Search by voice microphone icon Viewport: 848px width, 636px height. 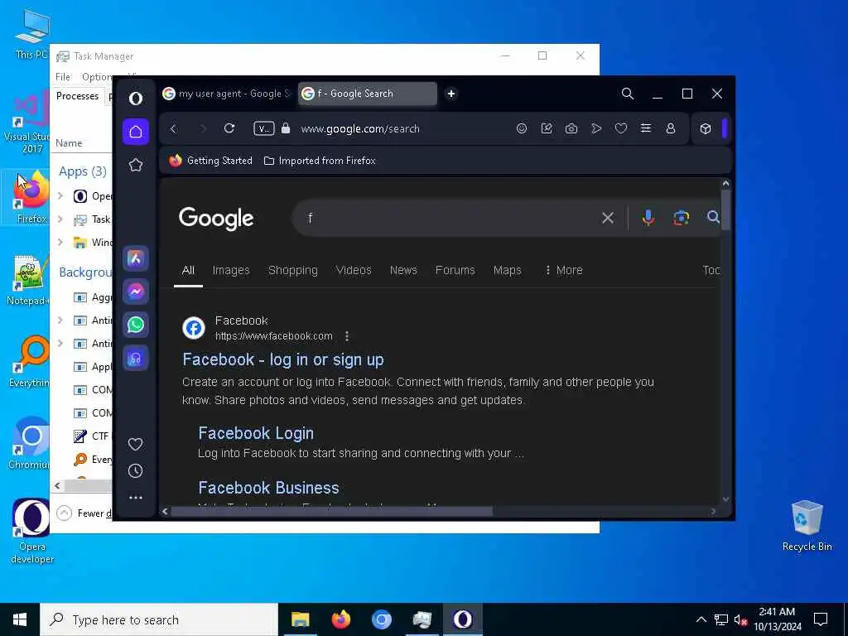(648, 218)
